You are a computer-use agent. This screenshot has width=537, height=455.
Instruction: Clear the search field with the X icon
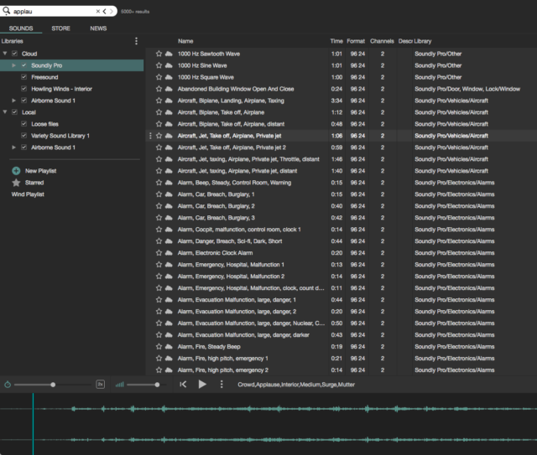(95, 12)
